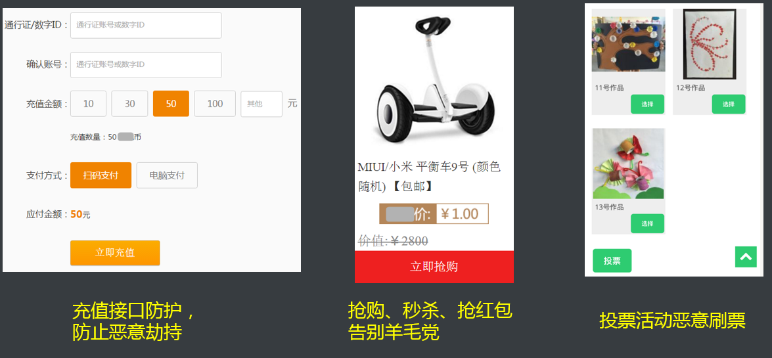Open the 12号作品 red dotted artwork thumbnail
This screenshot has width=772, height=358.
point(710,44)
